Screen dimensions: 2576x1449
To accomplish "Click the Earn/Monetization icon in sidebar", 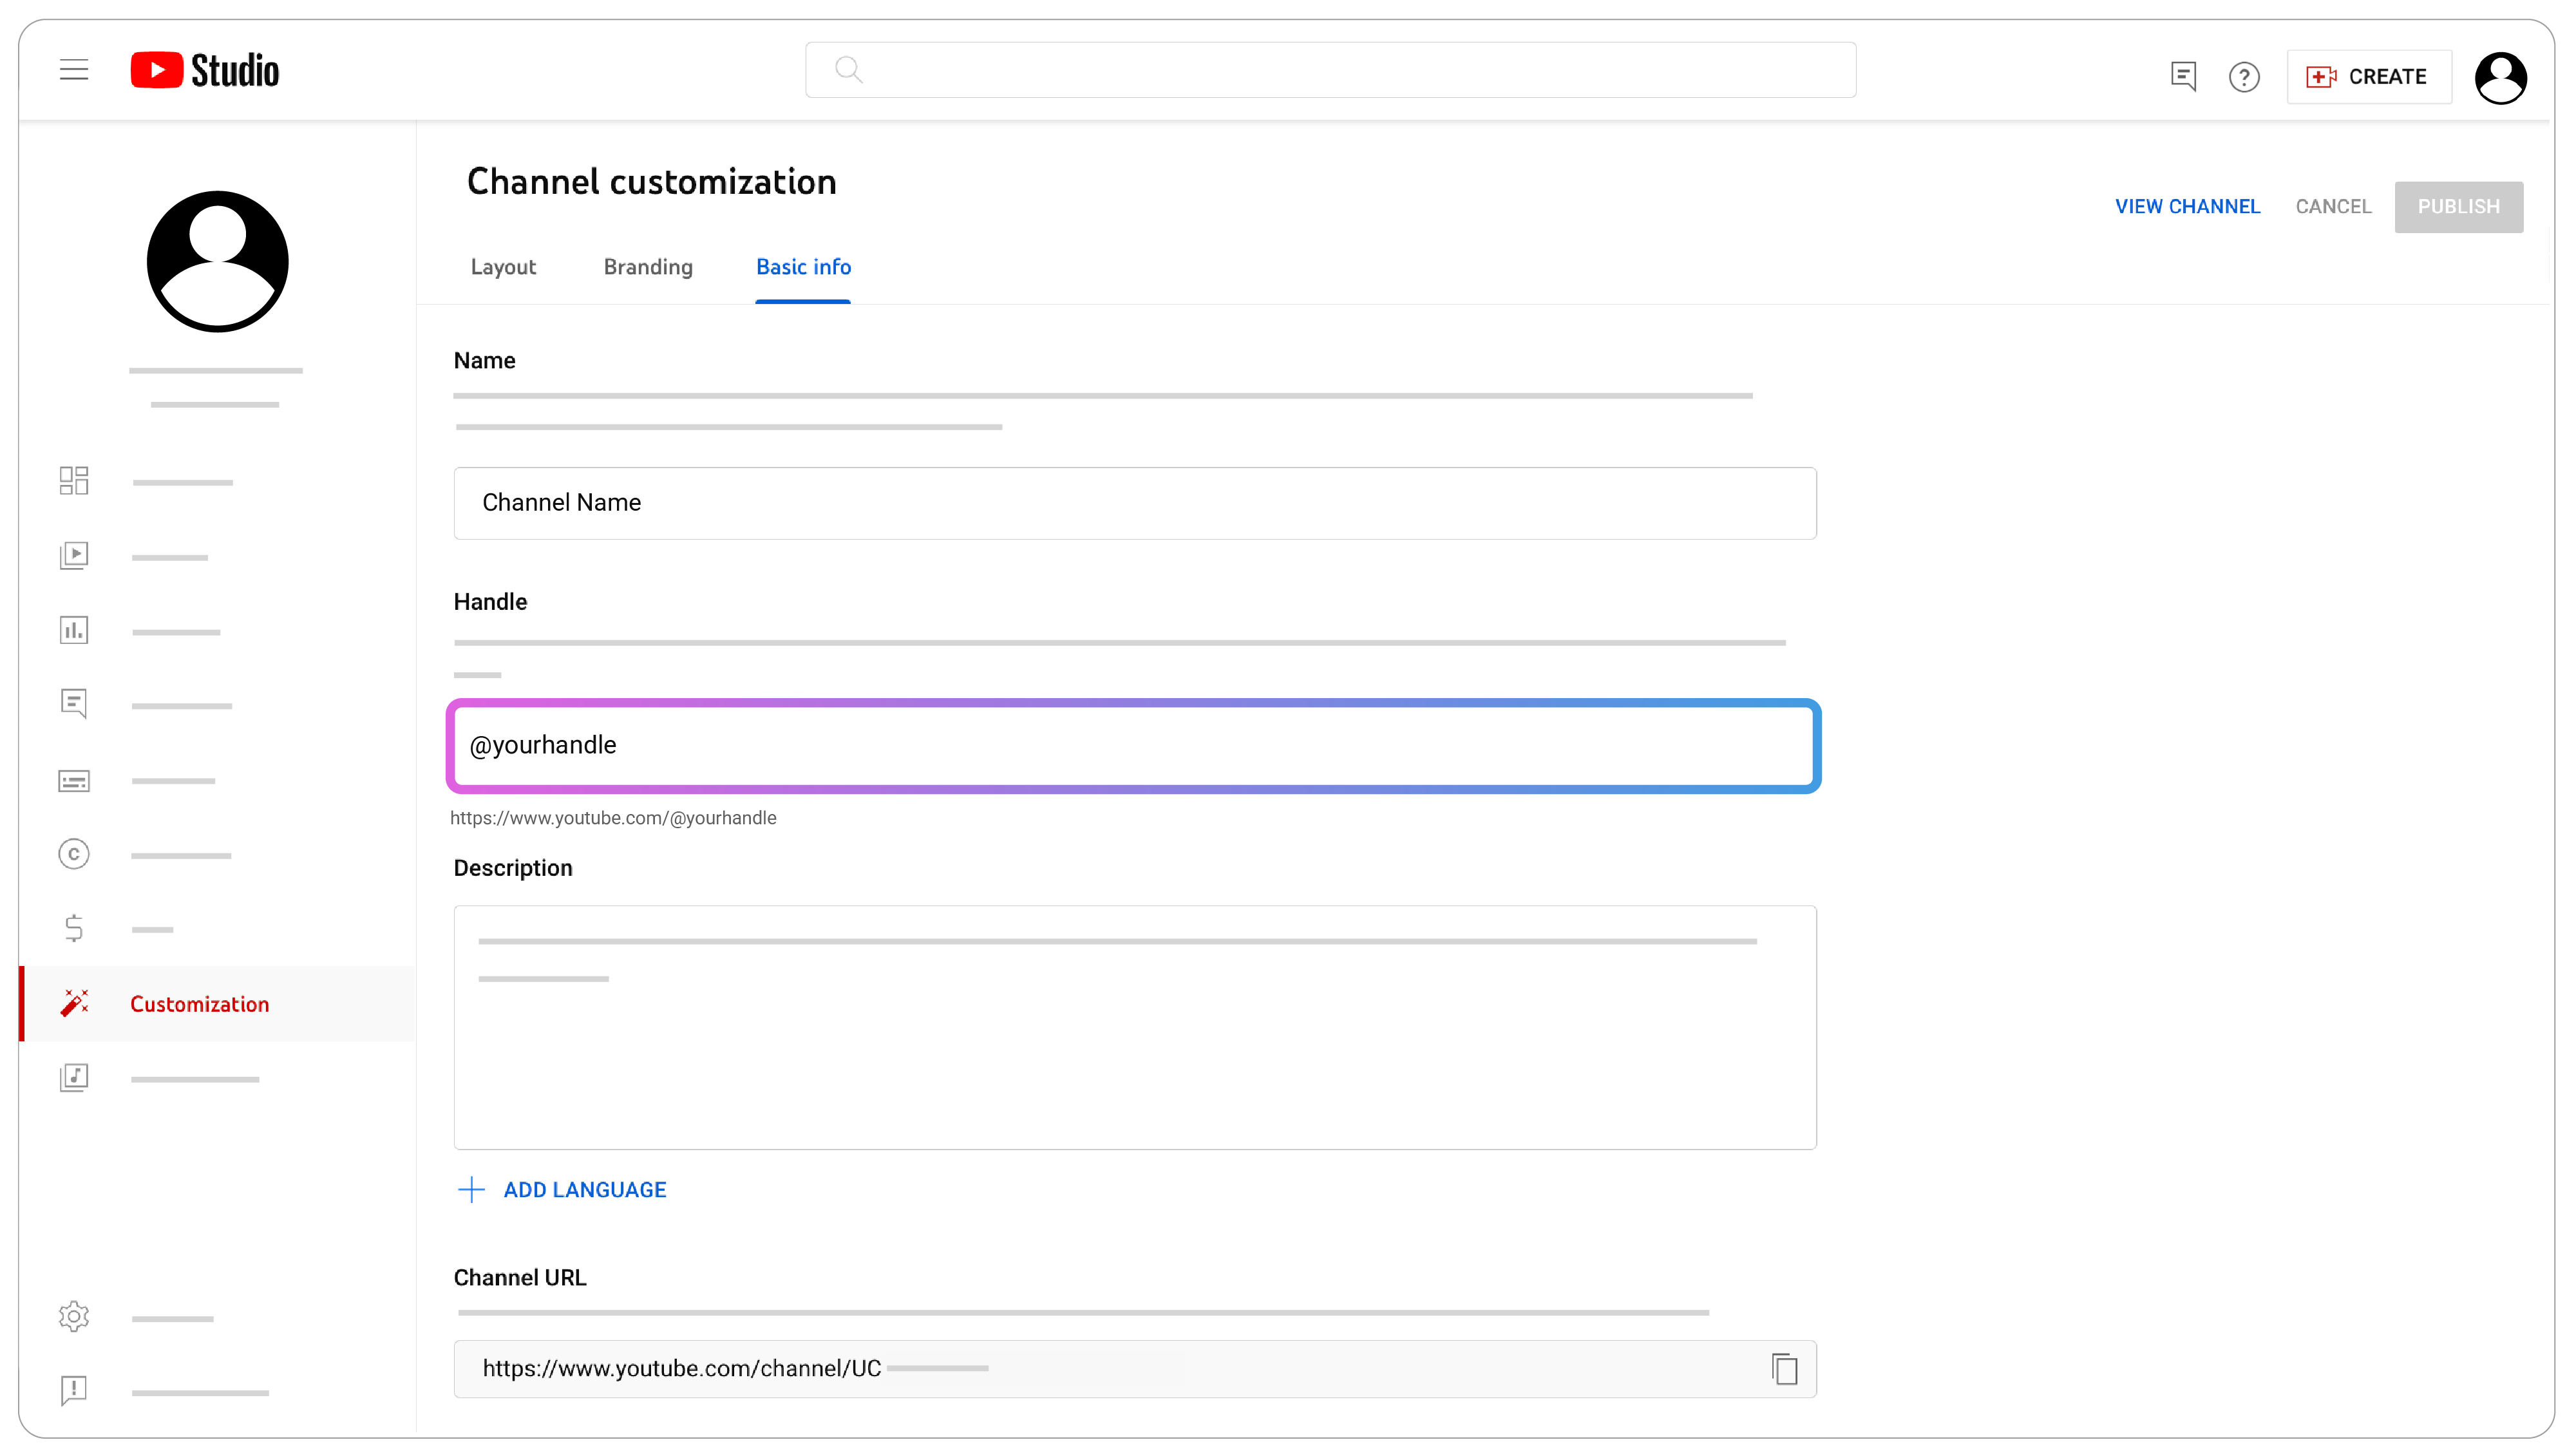I will pos(73,927).
